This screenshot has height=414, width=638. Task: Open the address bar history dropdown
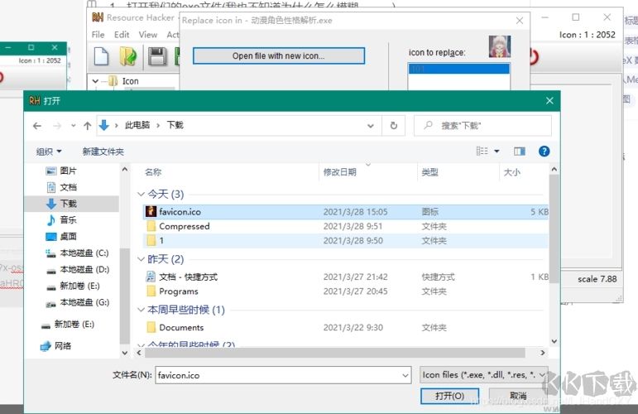click(371, 126)
